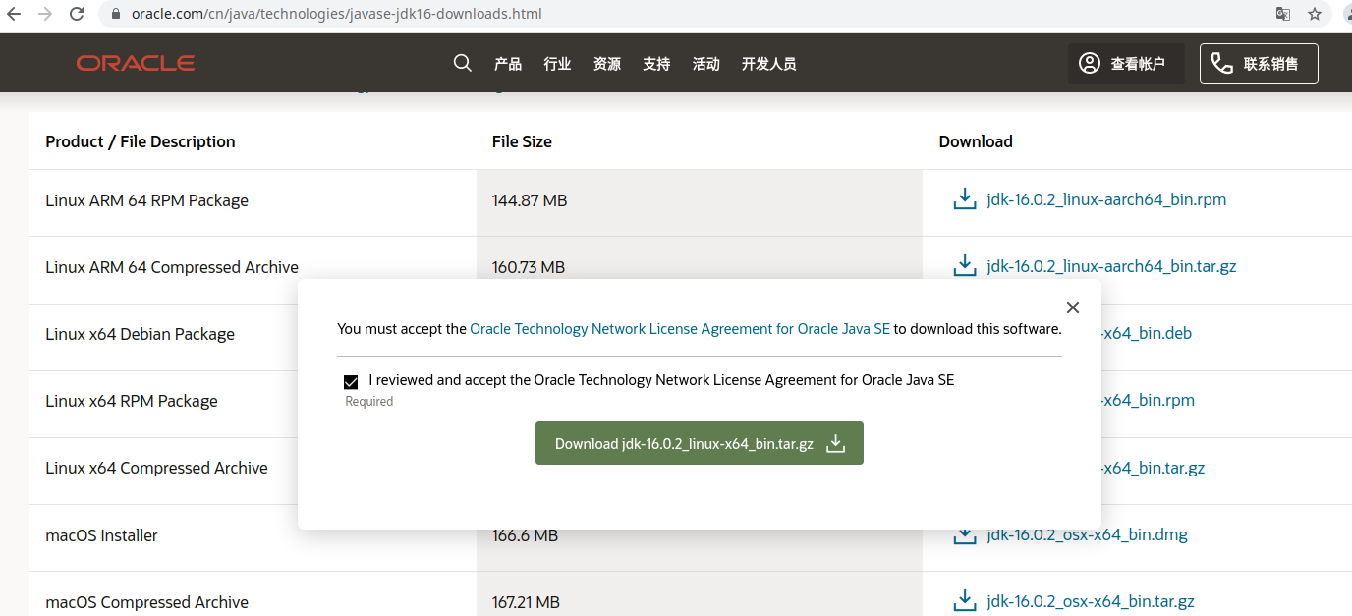Download jdk-16.0.2_osx-x64_bin.tar.gz

(x=1091, y=602)
